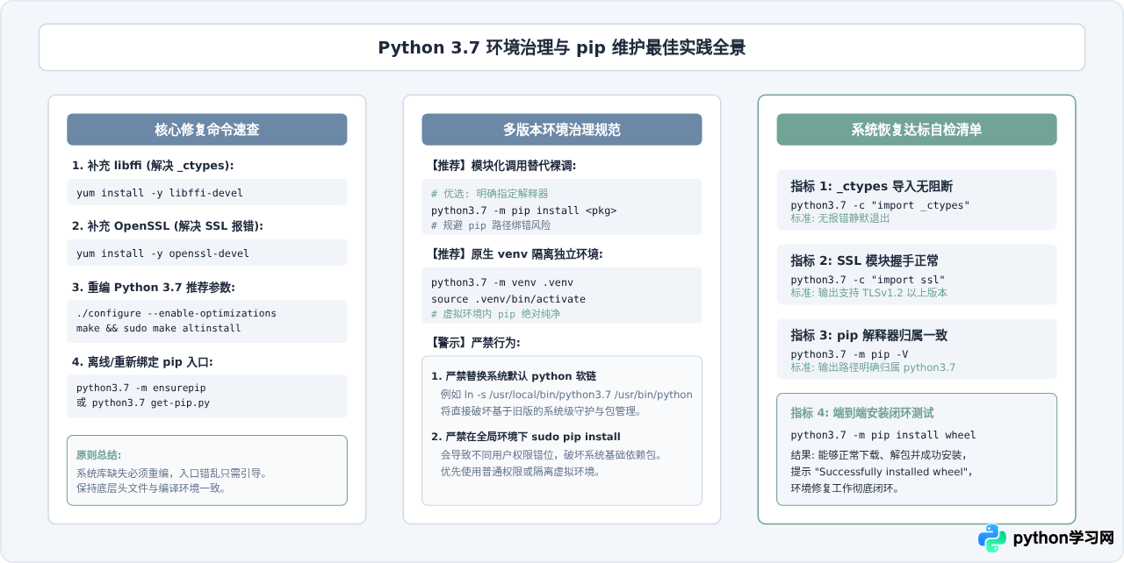Click the comment '# 虚拟环境内 pip 绝对纯净'
1124x563 pixels.
point(495,314)
